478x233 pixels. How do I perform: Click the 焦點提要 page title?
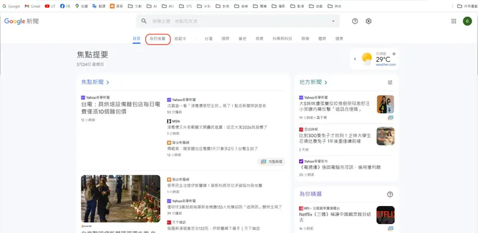[x=92, y=55]
